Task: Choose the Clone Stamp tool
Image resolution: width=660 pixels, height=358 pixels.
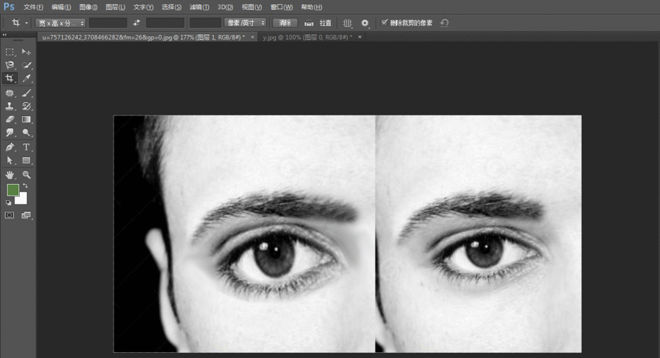Action: 10,106
